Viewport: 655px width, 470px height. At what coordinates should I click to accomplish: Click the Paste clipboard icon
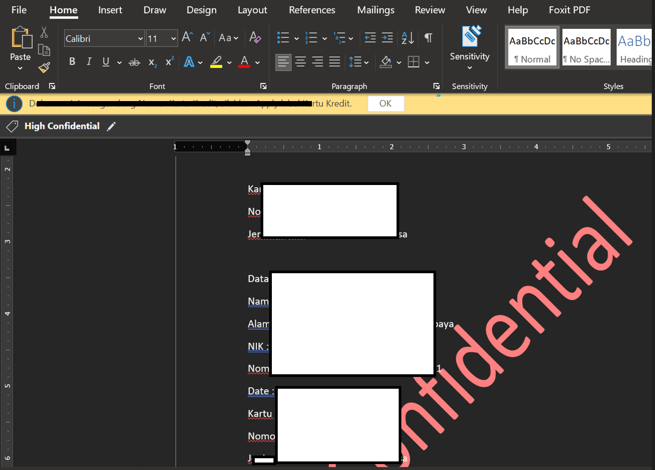click(x=21, y=37)
